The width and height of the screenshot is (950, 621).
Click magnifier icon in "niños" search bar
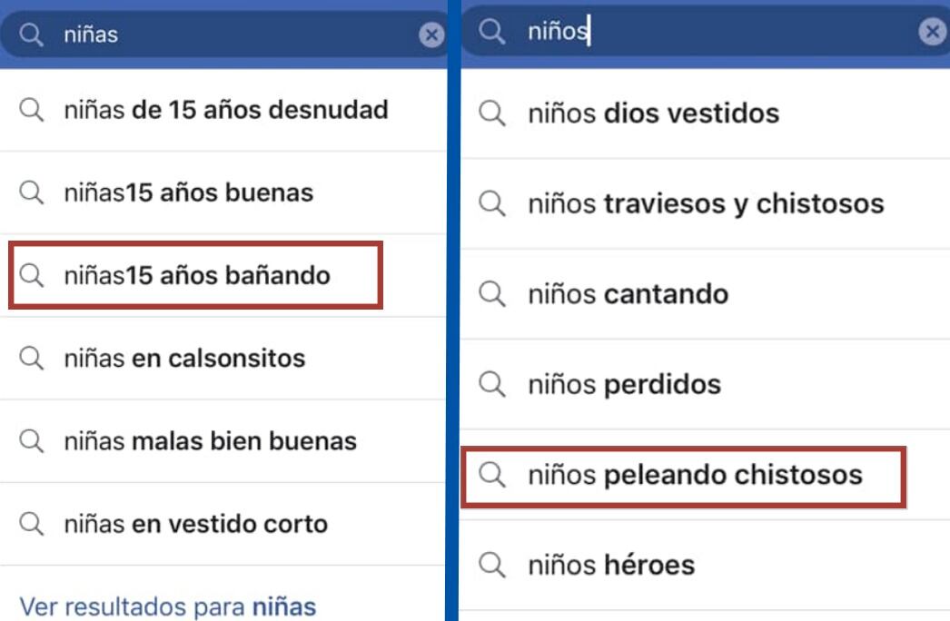(492, 32)
